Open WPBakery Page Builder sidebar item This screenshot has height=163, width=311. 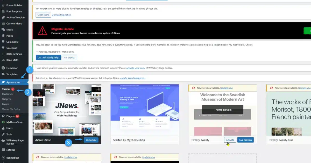(14, 142)
